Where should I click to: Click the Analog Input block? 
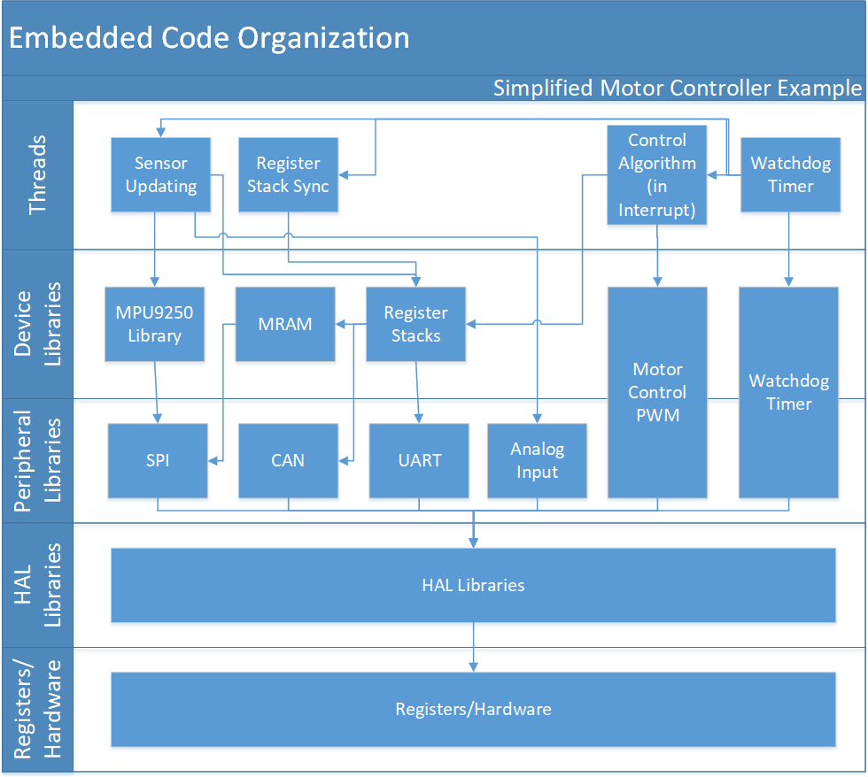(x=537, y=460)
